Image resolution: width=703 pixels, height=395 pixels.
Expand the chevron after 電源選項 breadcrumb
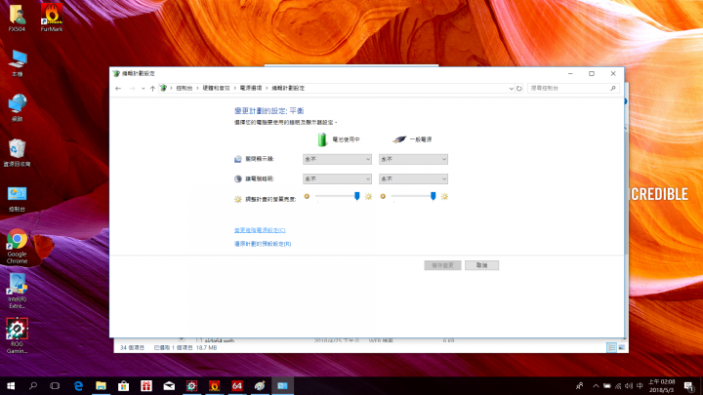pyautogui.click(x=267, y=88)
